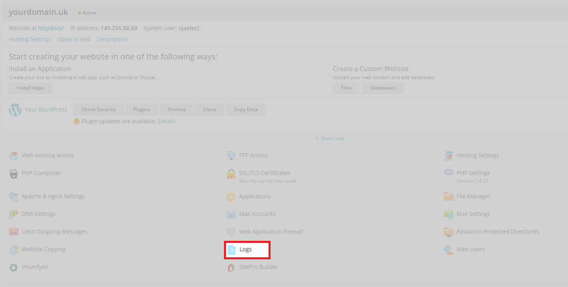This screenshot has height=287, width=568.
Task: Click the WordPress logo icon
Action: pyautogui.click(x=15, y=110)
